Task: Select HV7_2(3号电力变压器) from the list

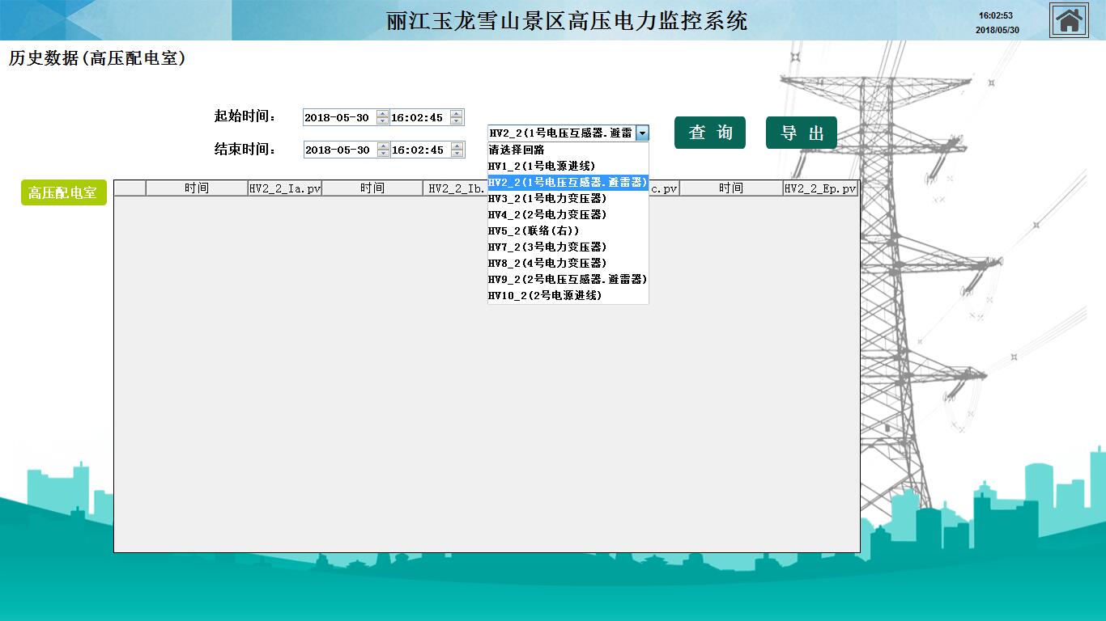Action: 547,247
